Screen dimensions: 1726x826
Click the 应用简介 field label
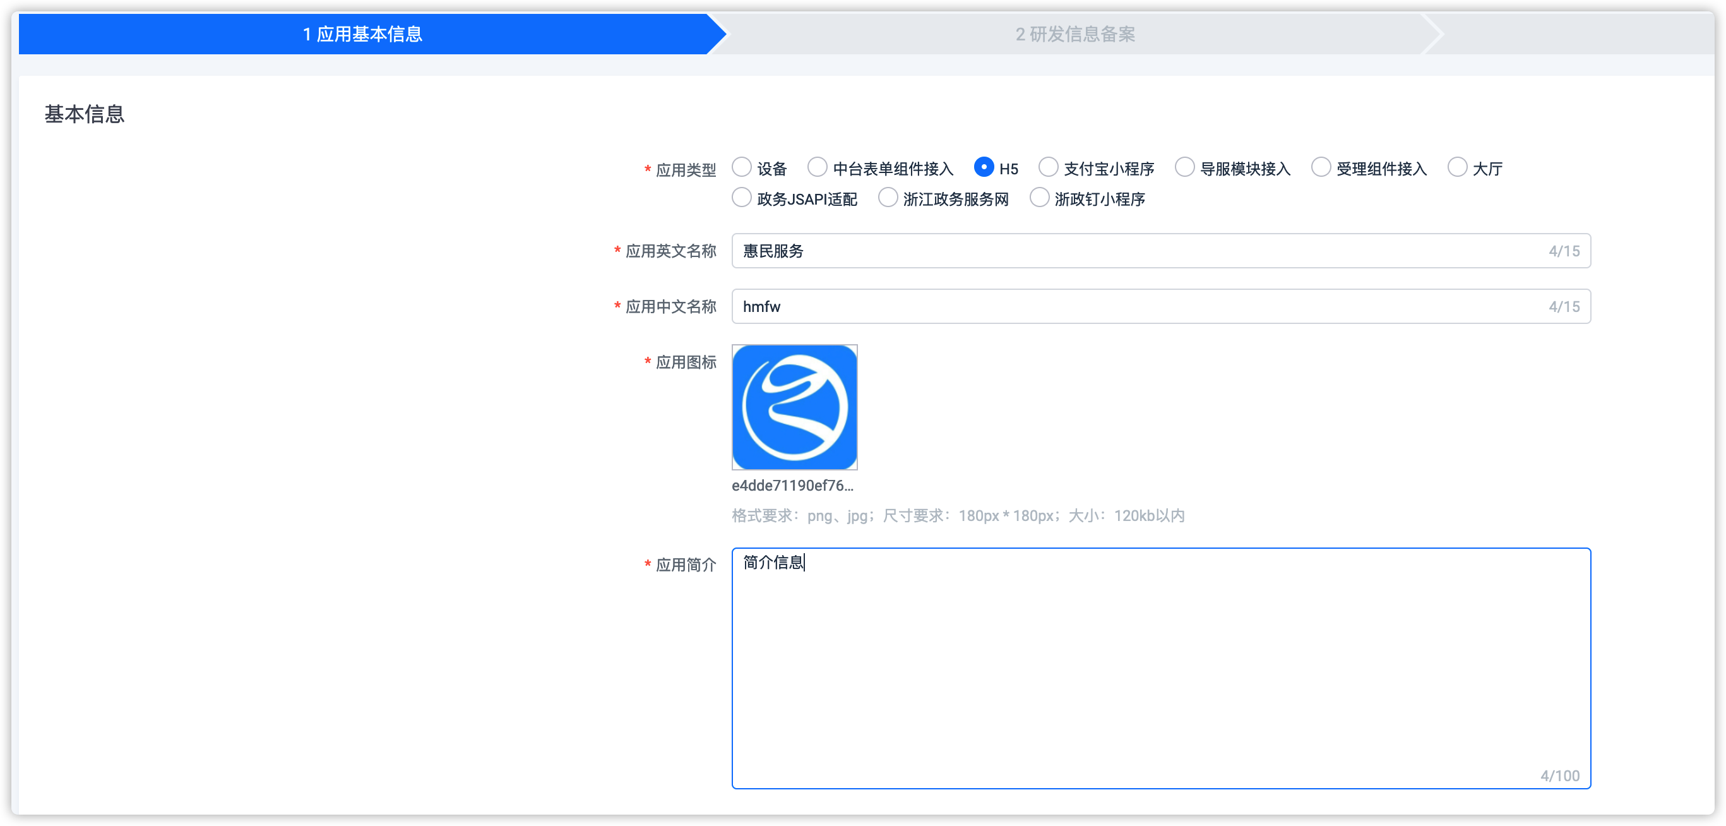[686, 565]
